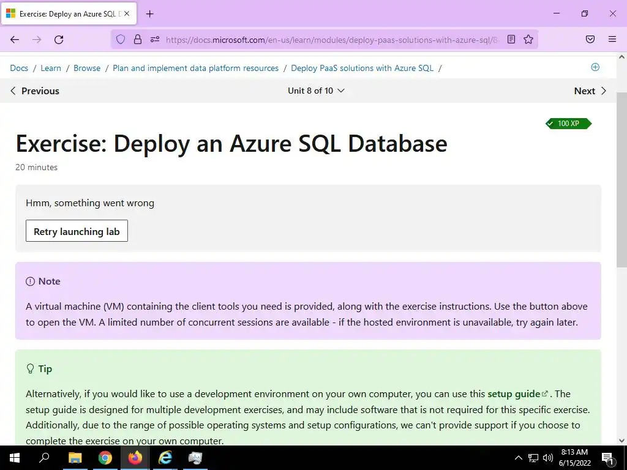Open the taskbar clock and date
The height and width of the screenshot is (470, 627).
click(x=574, y=458)
